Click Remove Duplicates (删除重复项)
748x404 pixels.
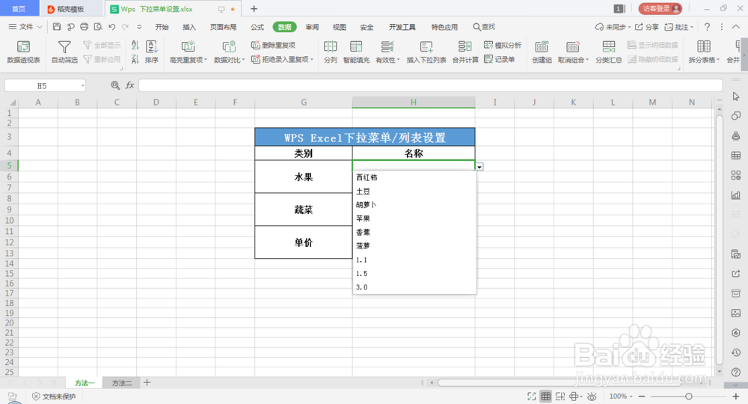click(x=273, y=45)
